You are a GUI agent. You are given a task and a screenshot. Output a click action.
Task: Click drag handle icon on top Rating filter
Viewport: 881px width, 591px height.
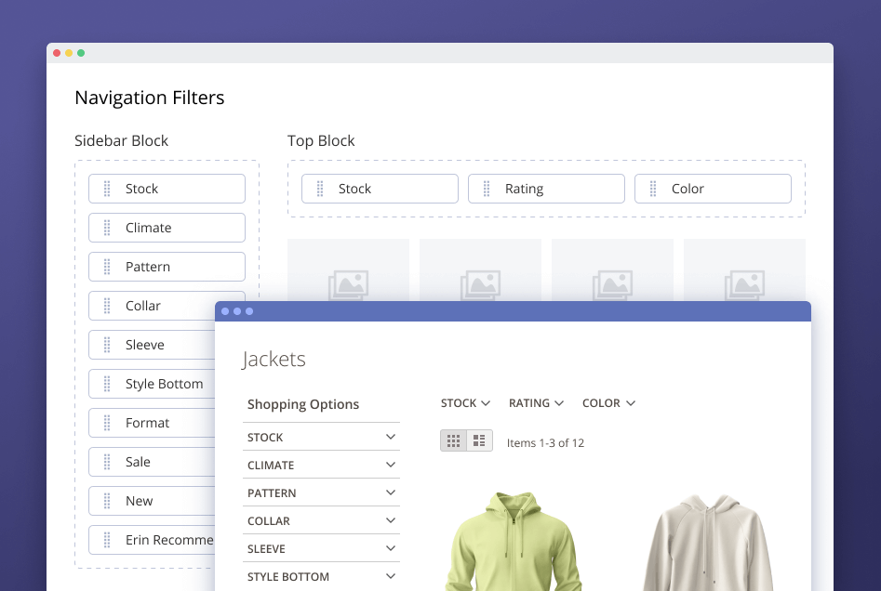point(487,189)
